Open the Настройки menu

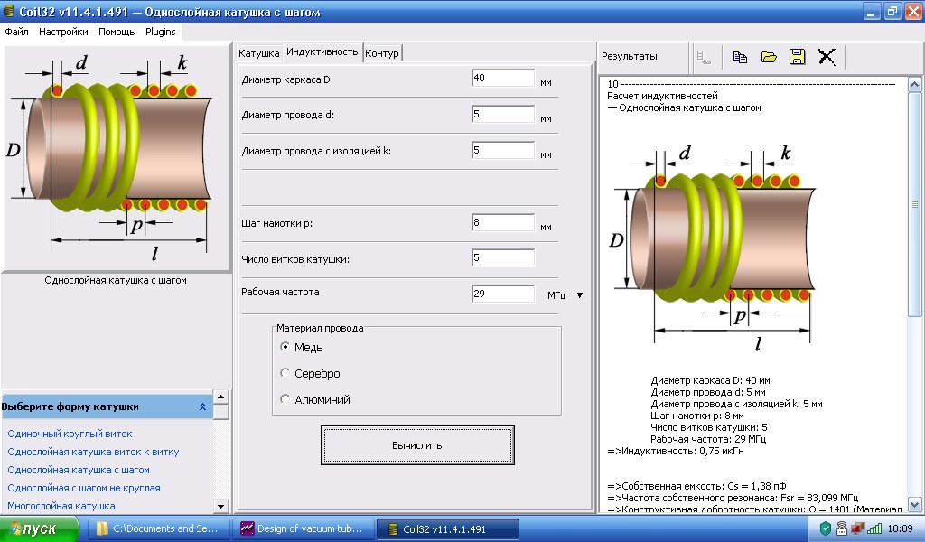coord(63,32)
